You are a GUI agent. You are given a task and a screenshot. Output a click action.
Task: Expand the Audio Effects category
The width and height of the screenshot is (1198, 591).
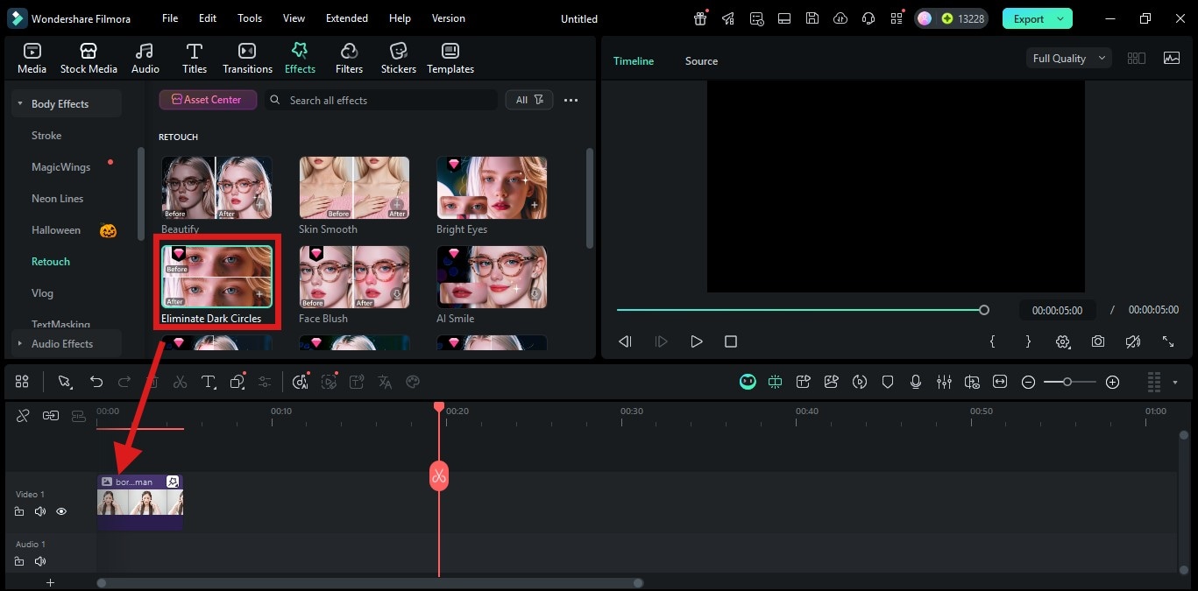pos(19,343)
